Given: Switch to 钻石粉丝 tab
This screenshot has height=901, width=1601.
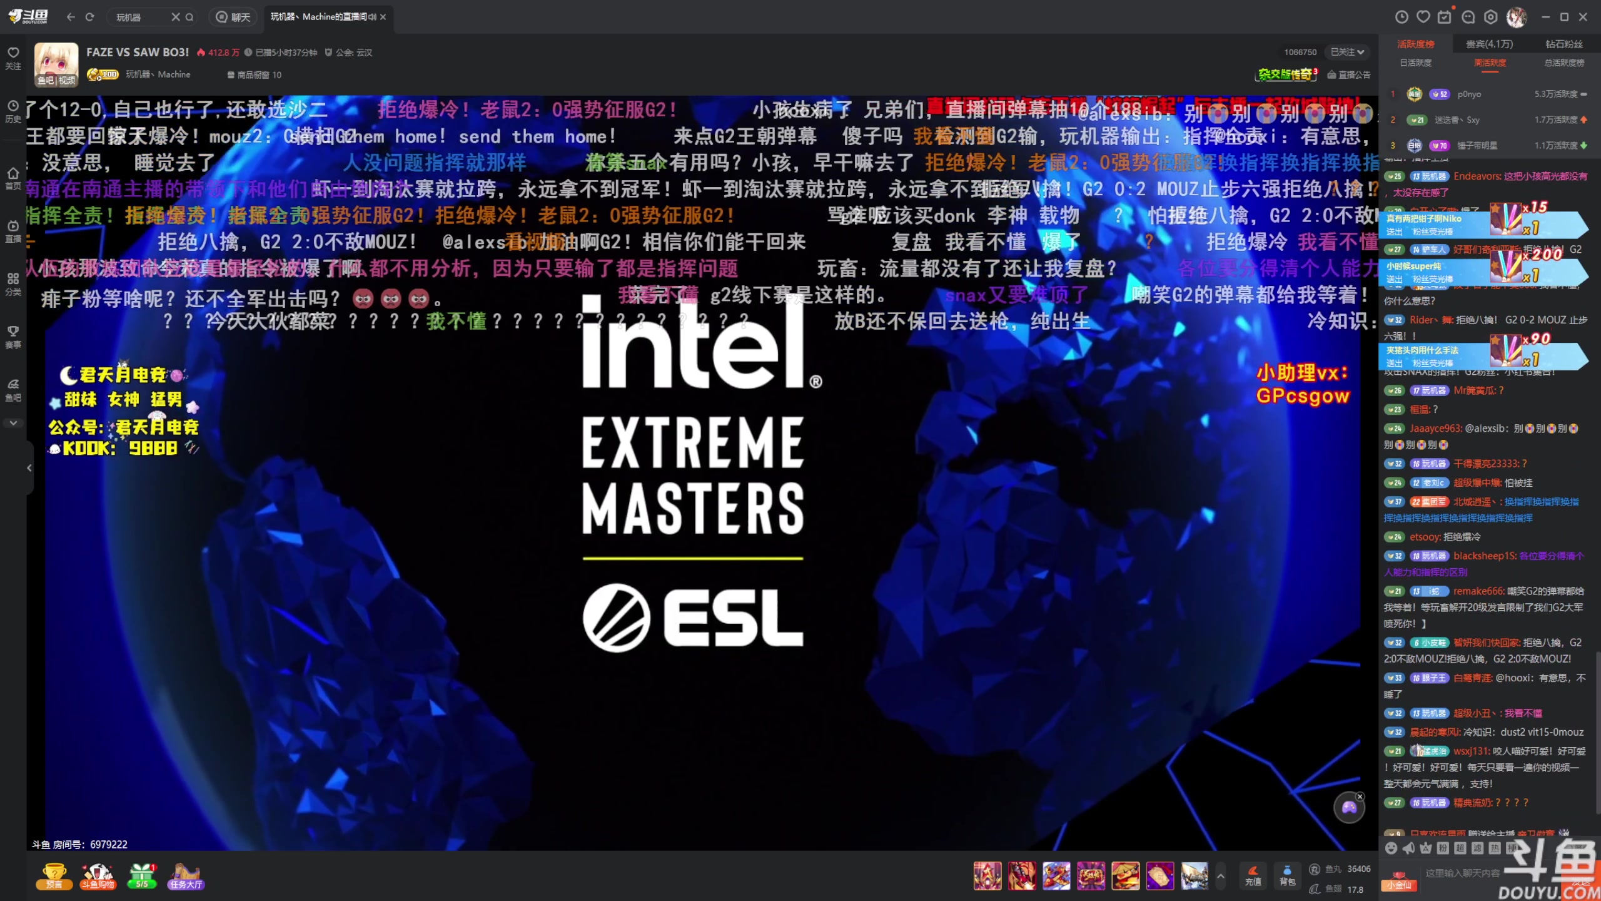Looking at the screenshot, I should pyautogui.click(x=1564, y=44).
